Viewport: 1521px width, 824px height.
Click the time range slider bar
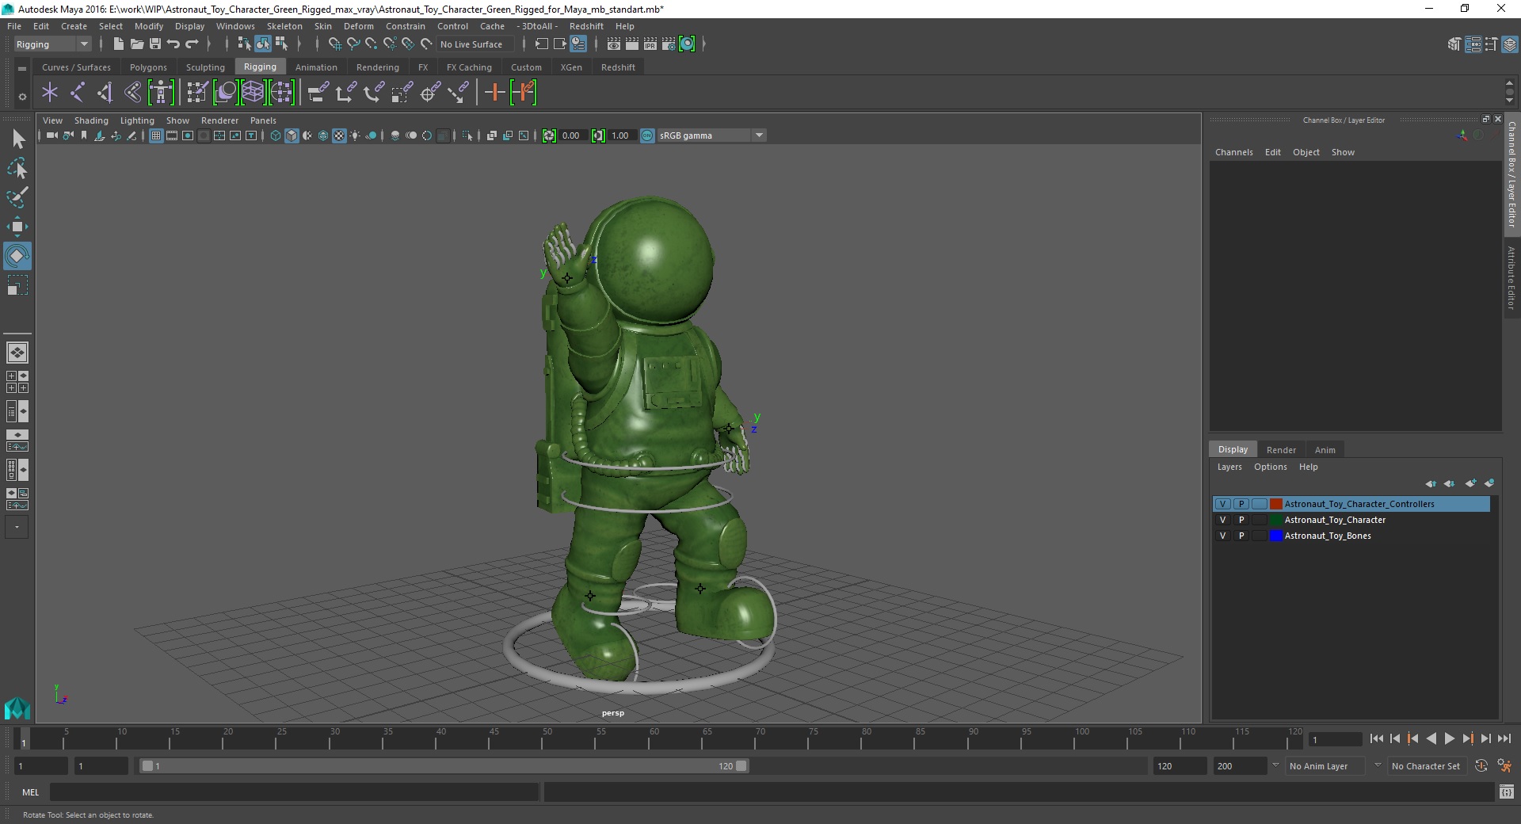pos(444,766)
